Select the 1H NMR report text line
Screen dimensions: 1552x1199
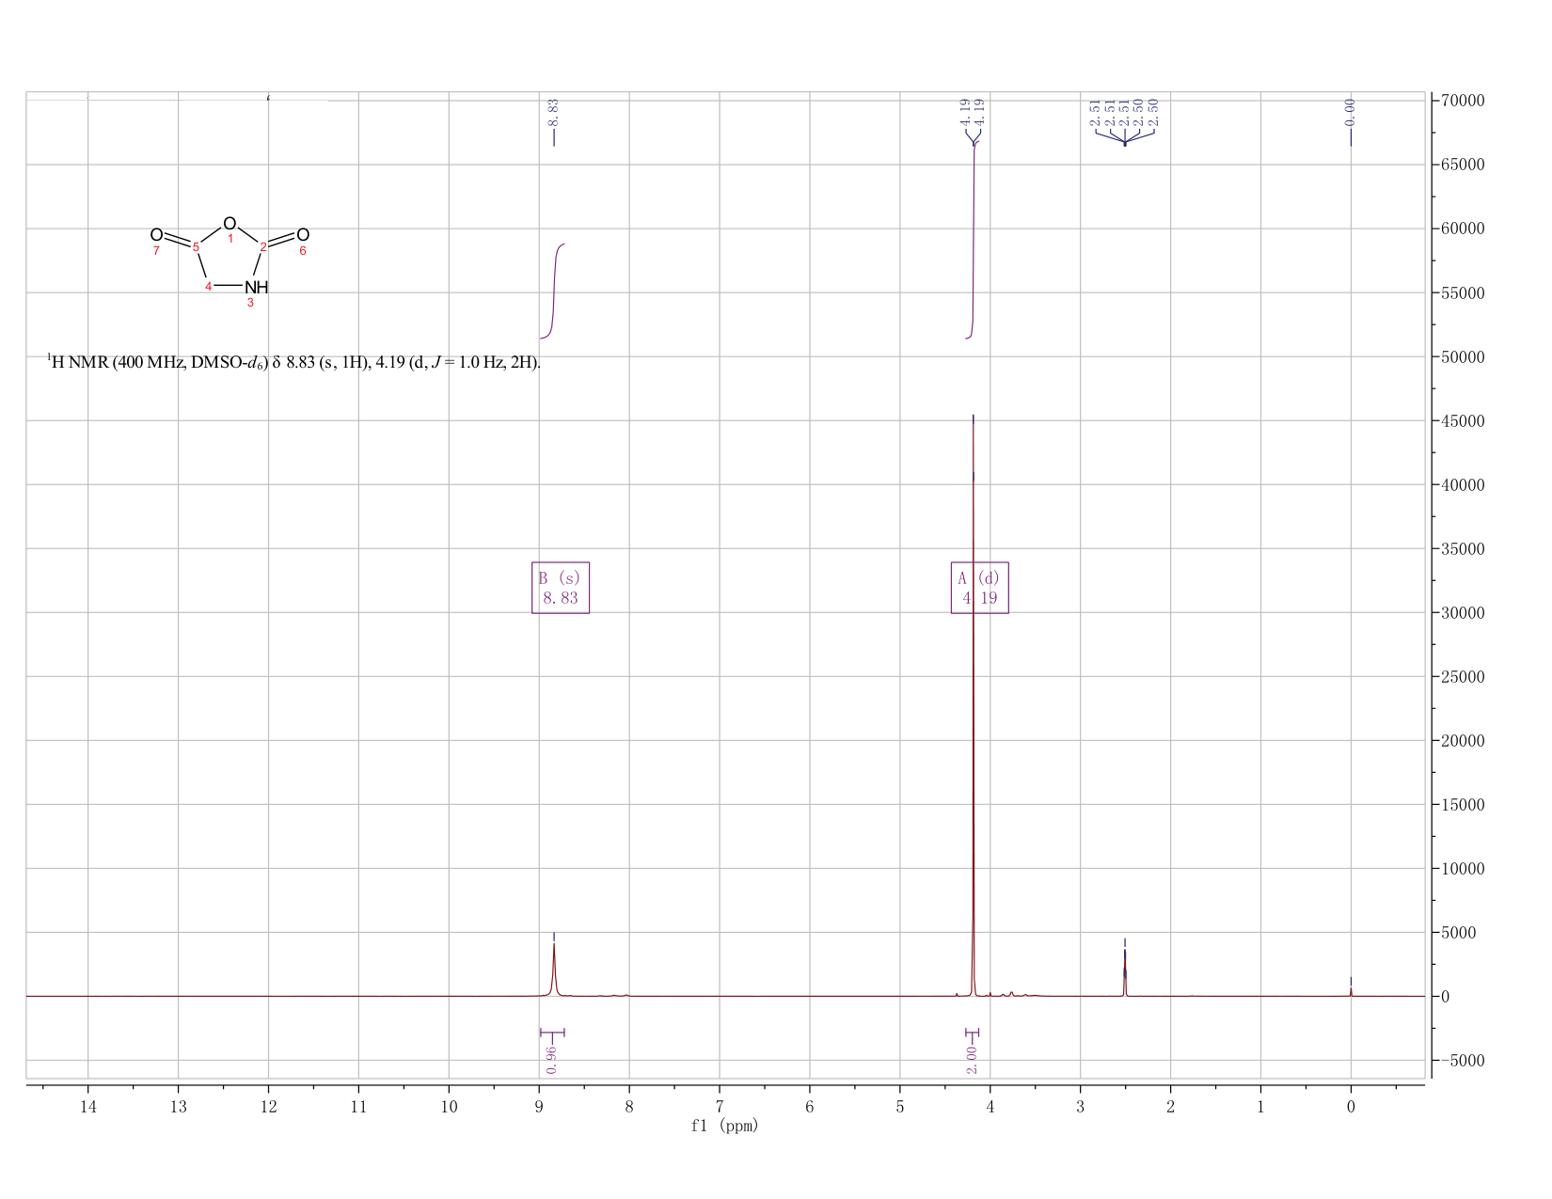tap(294, 362)
